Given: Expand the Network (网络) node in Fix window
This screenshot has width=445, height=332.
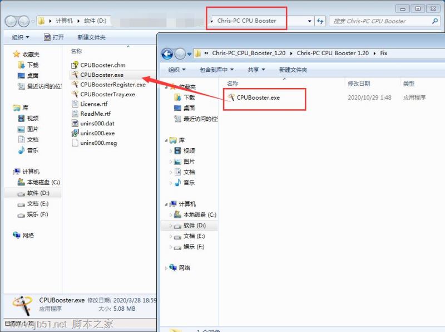Looking at the screenshot, I should click(166, 268).
